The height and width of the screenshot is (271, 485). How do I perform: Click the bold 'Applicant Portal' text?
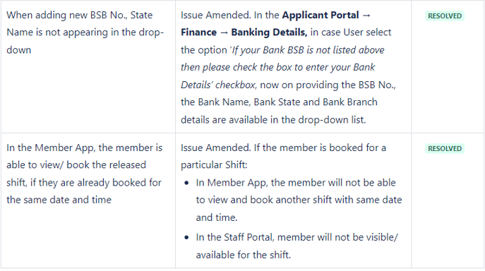321,15
